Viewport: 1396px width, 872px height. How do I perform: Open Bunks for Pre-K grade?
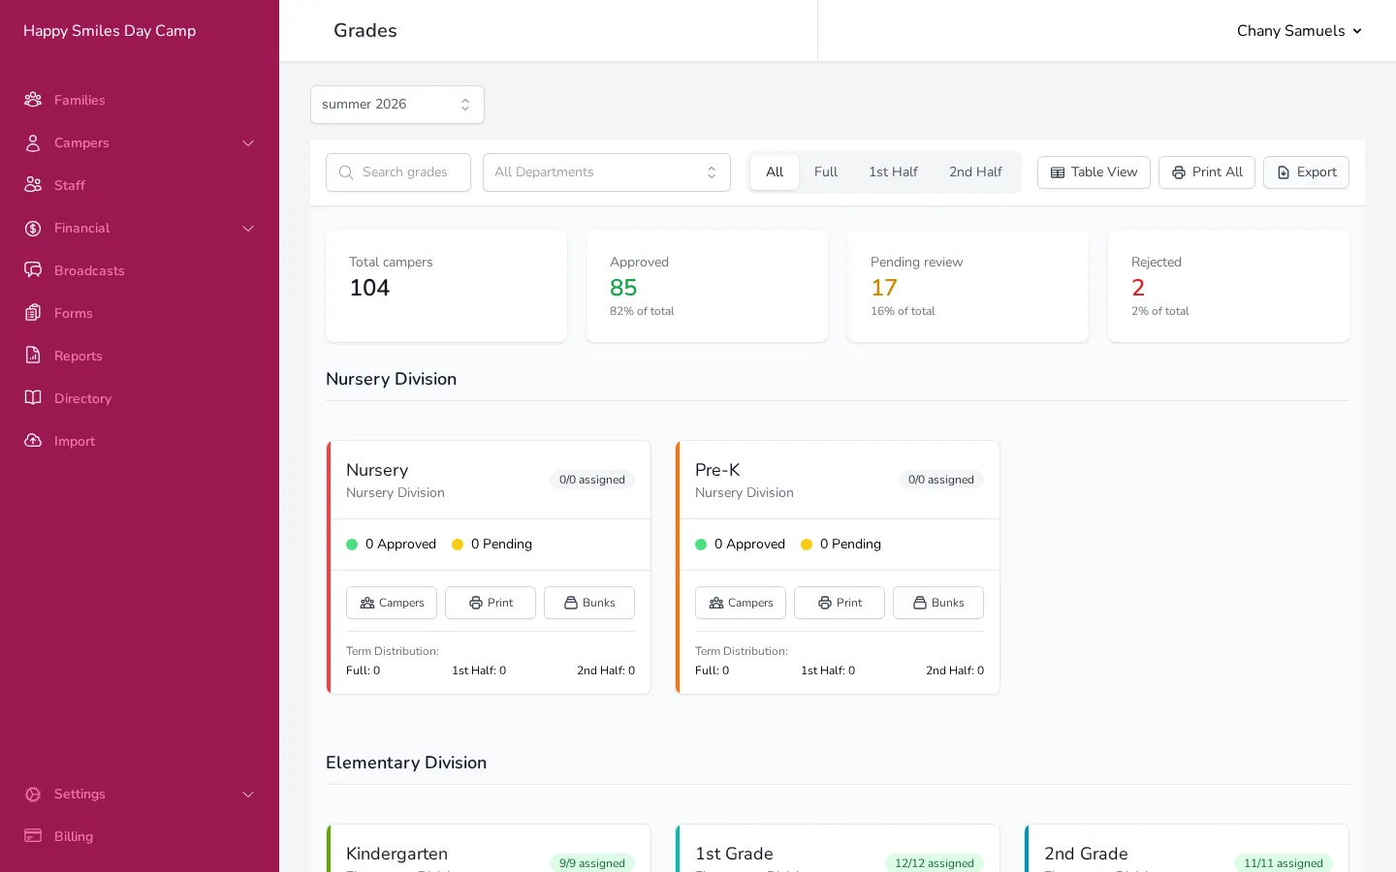(938, 603)
